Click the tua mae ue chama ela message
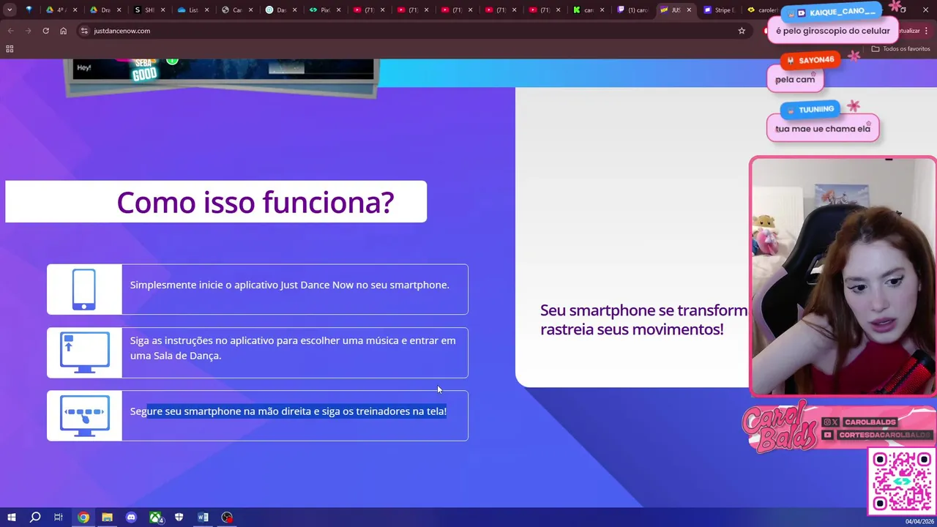The width and height of the screenshot is (937, 527). (823, 129)
